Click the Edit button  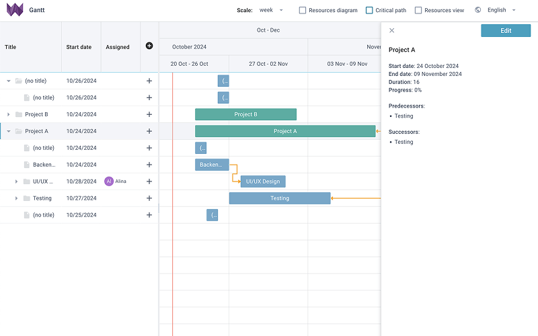tap(506, 30)
